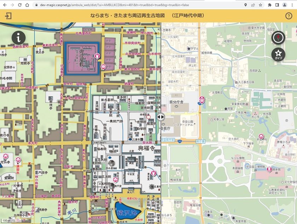Click the 東新在家町 street label
This screenshot has width=297, height=224.
coord(50,45)
